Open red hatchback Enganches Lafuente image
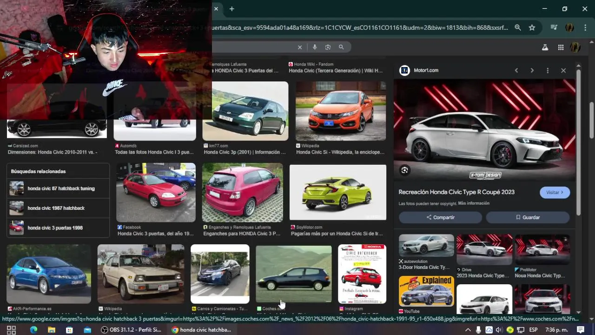The image size is (595, 335). (242, 192)
